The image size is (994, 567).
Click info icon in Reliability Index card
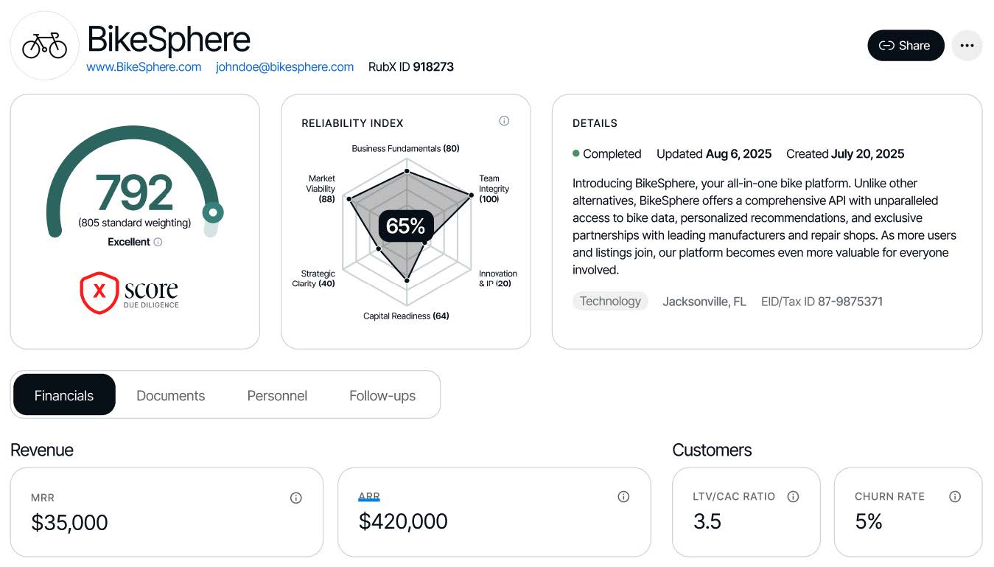[x=504, y=121]
